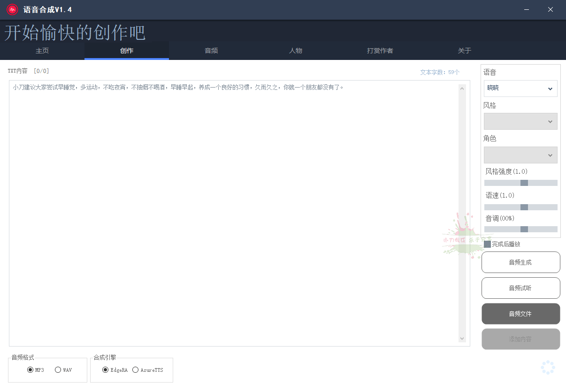This screenshot has width=566, height=384.
Task: Click the red app logo icon
Action: coord(12,10)
